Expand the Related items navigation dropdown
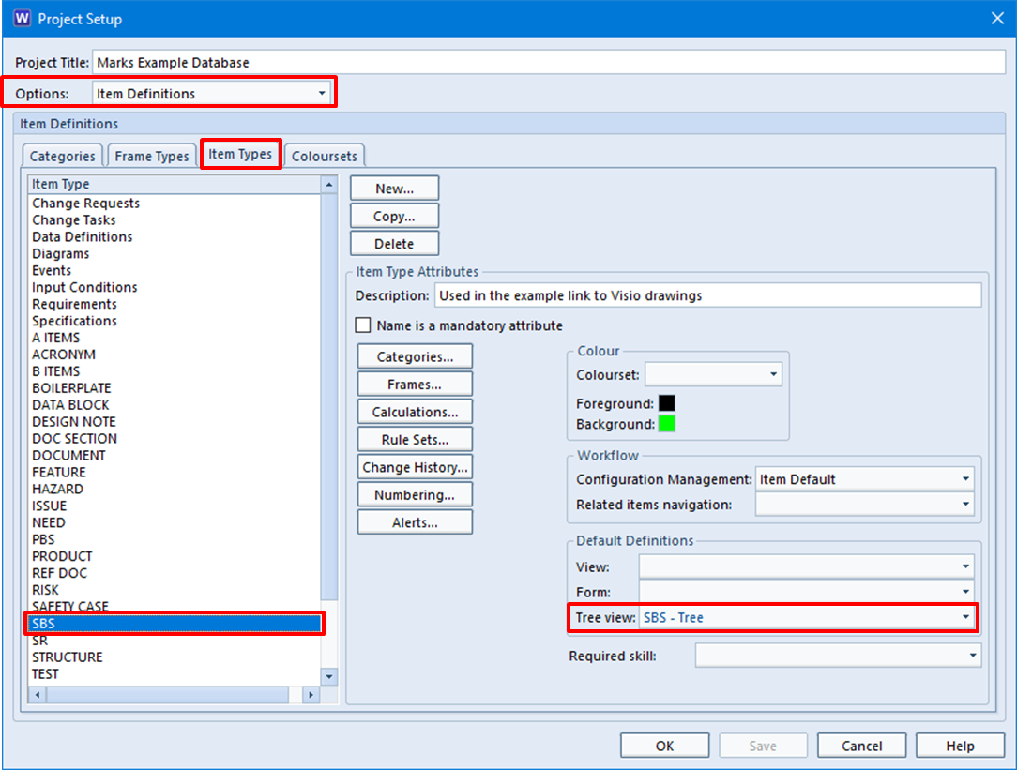The width and height of the screenshot is (1017, 770). 964,504
